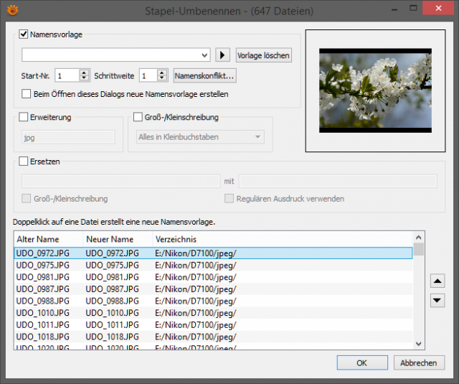Open the Namenskonflikt... settings button
Screen dimensions: 459x384
point(204,76)
